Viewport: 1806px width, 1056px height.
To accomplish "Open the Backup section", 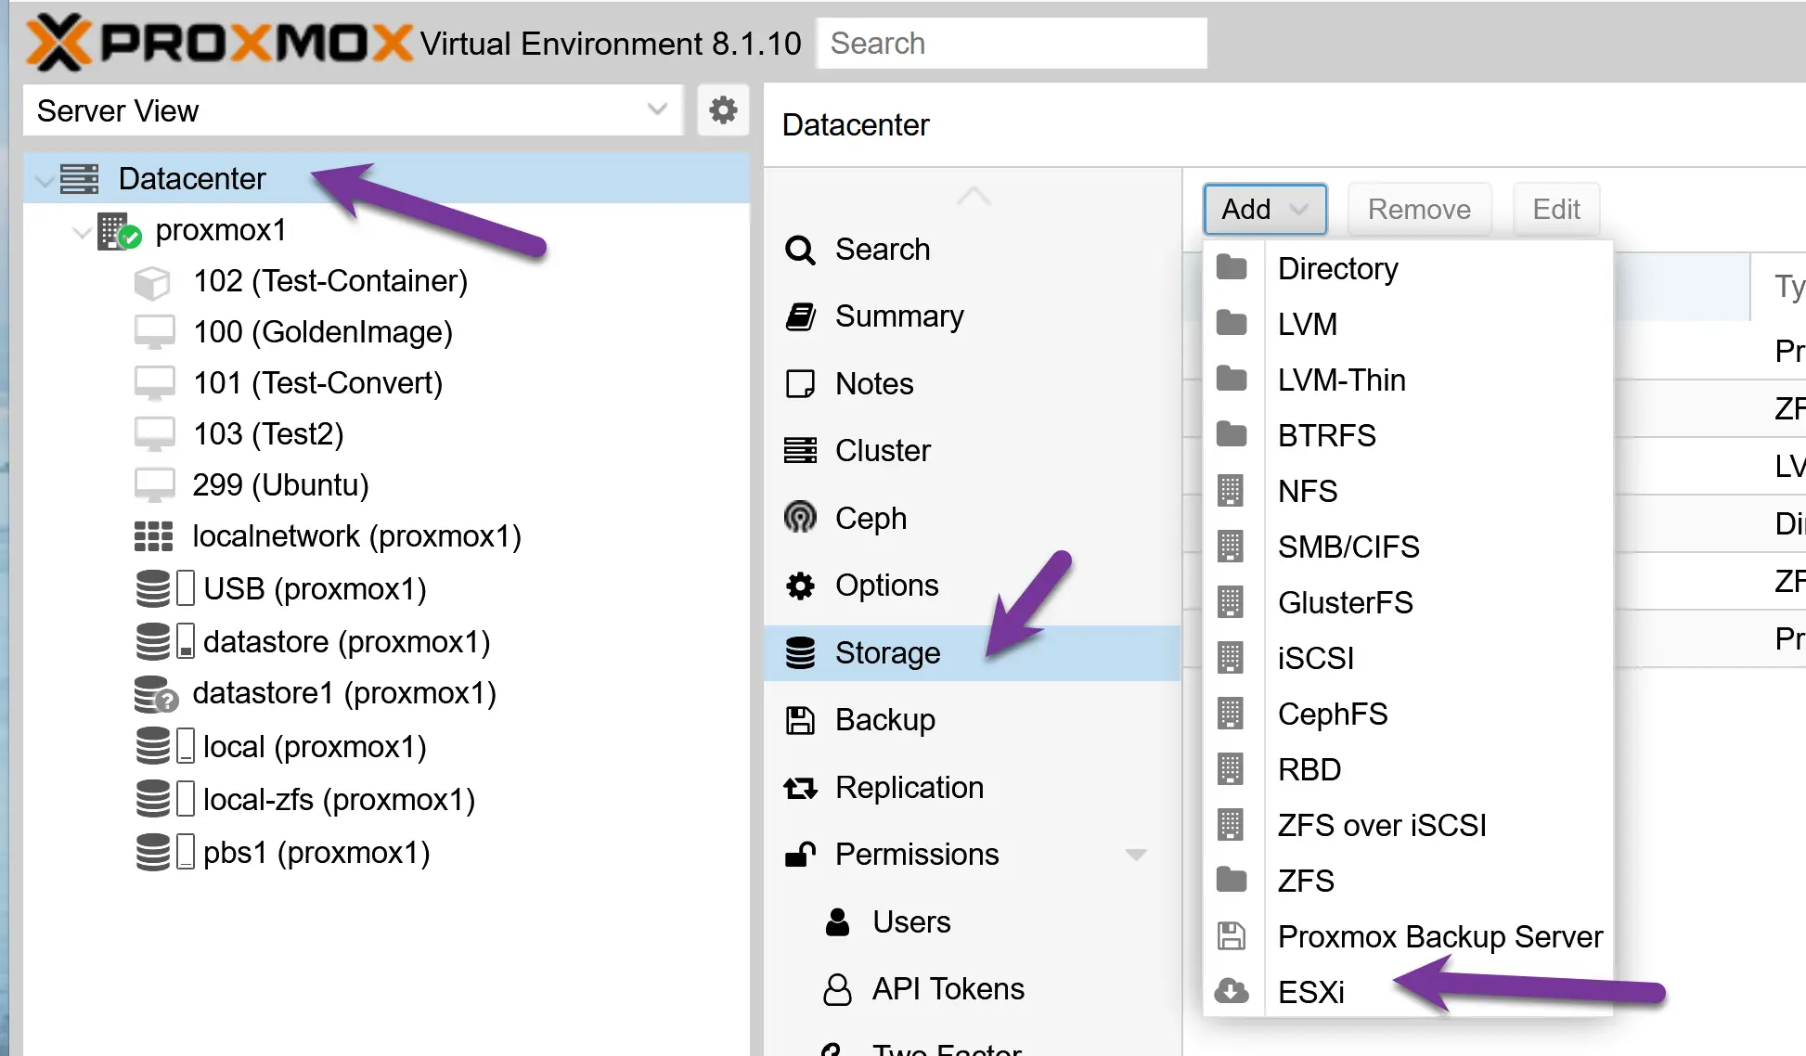I will (x=884, y=720).
